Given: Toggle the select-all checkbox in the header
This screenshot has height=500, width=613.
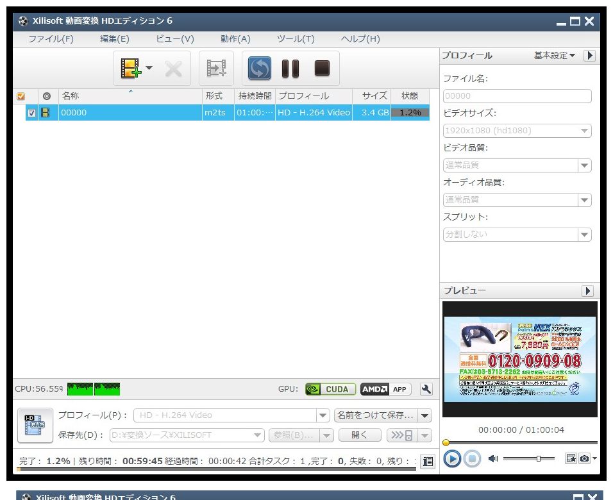Looking at the screenshot, I should (21, 96).
